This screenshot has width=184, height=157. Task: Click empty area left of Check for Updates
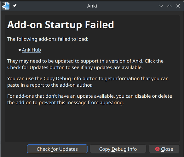tap(15, 149)
